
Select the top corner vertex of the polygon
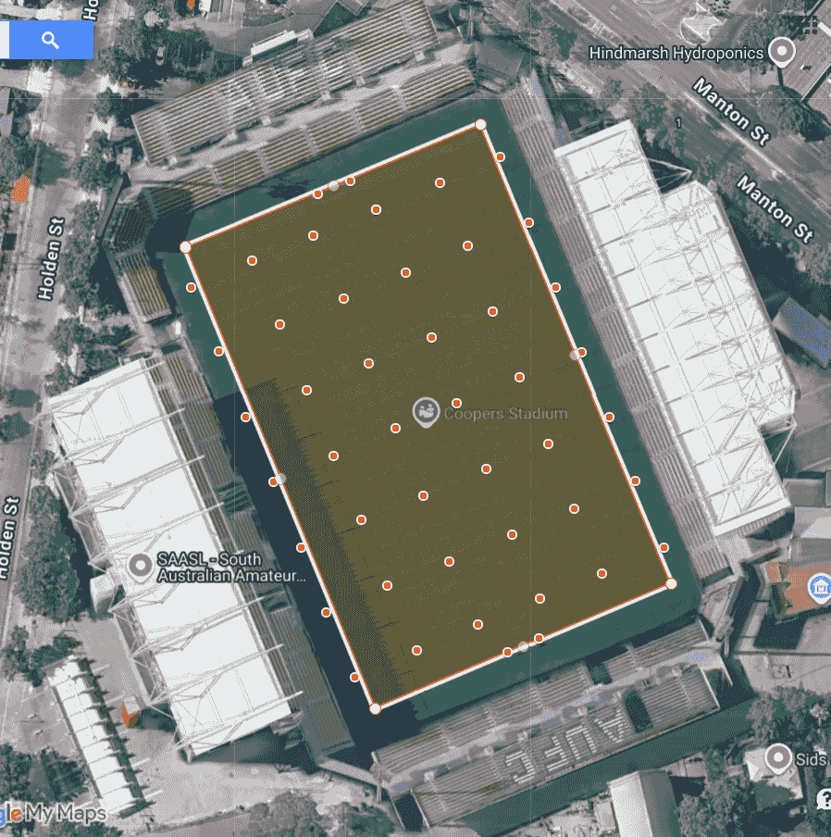point(479,122)
